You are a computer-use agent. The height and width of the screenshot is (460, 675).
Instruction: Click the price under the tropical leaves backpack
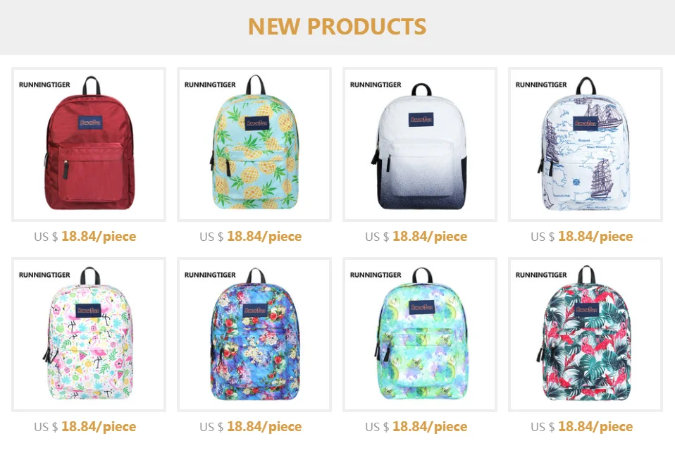point(581,426)
